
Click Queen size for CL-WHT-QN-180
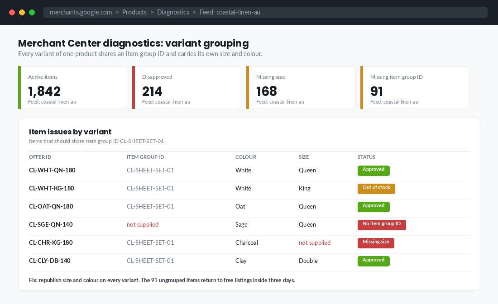(307, 171)
